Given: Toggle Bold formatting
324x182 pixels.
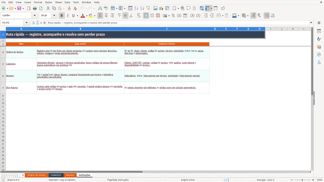Looking at the screenshot, I should tap(62, 16).
